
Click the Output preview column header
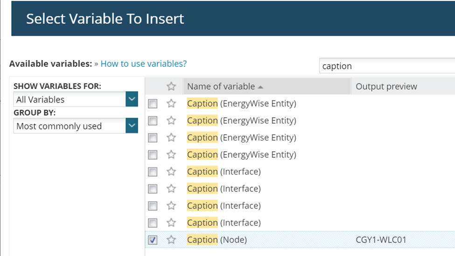click(386, 87)
